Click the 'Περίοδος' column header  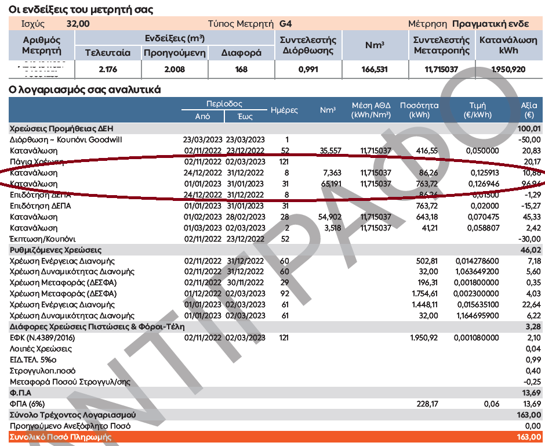[224, 104]
